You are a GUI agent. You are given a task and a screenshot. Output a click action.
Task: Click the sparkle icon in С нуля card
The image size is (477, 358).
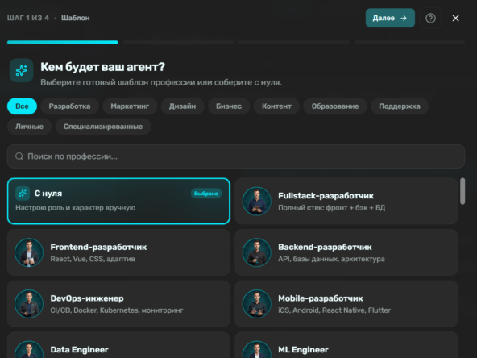(23, 194)
